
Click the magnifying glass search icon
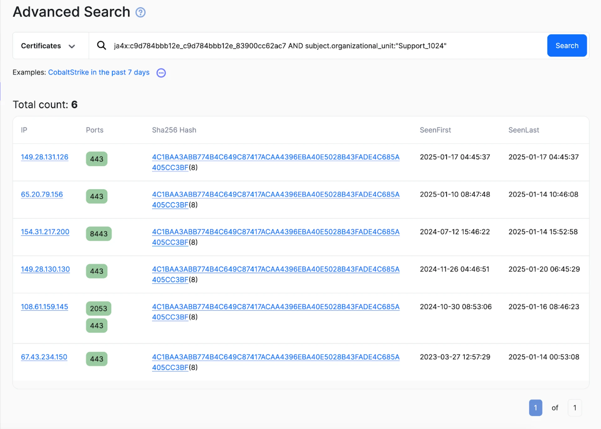tap(101, 46)
